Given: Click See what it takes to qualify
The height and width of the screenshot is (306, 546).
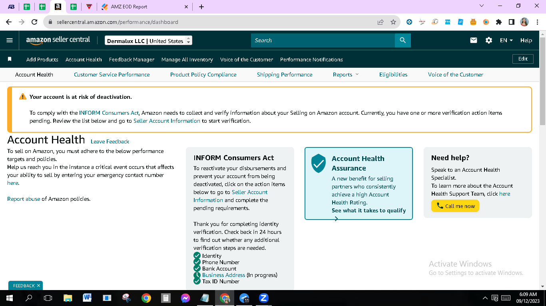Looking at the screenshot, I should 369,210.
